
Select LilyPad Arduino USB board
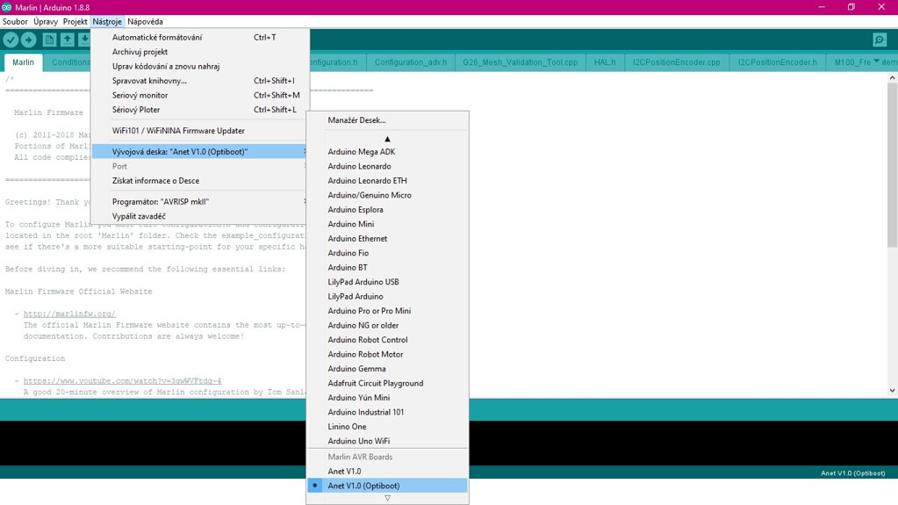coord(387,282)
